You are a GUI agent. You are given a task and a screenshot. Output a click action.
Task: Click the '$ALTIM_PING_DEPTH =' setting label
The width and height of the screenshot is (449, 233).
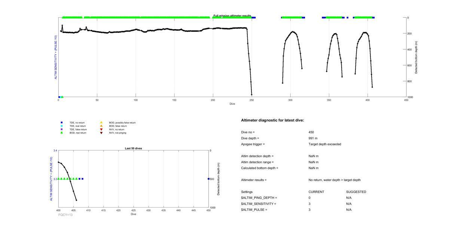coord(259,198)
